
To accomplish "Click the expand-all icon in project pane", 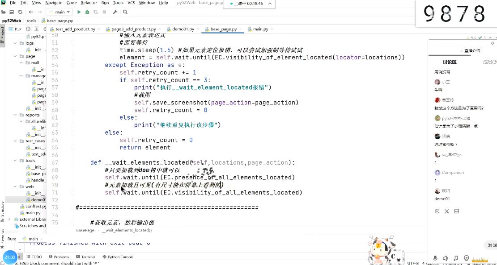I will [35, 29].
